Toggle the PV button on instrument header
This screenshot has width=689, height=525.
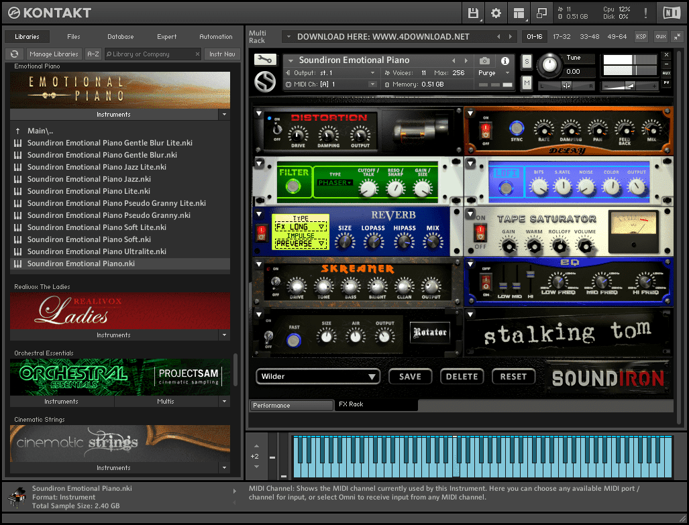pyautogui.click(x=667, y=82)
